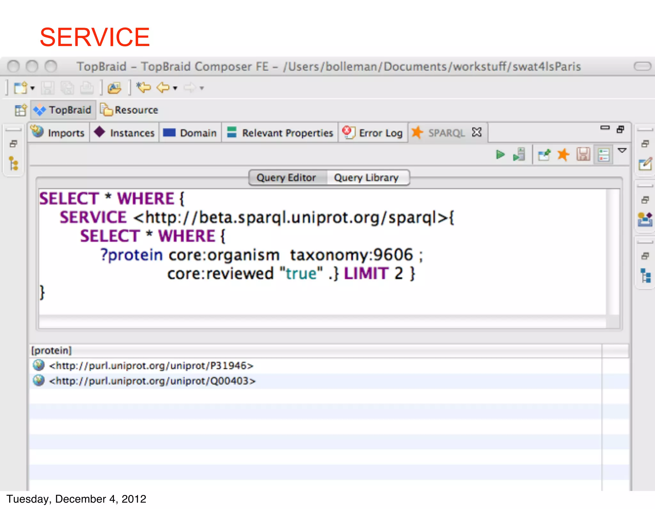Click the Back arrow in main toolbar
Viewport: 655px width, 509px height.
tap(163, 88)
